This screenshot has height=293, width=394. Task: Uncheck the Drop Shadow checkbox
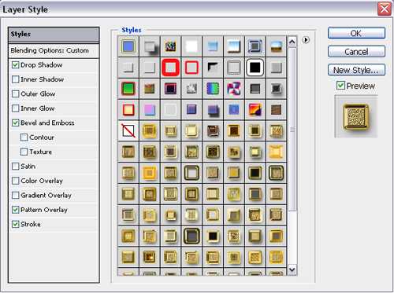(x=16, y=64)
